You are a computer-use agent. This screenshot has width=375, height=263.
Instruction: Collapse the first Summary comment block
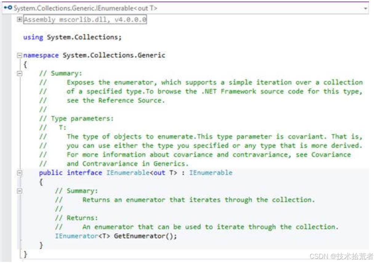coord(19,73)
